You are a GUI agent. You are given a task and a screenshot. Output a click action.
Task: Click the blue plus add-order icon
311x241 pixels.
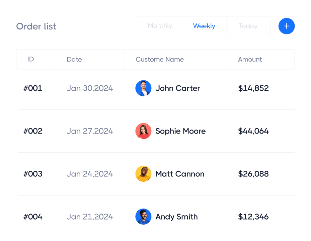point(287,26)
